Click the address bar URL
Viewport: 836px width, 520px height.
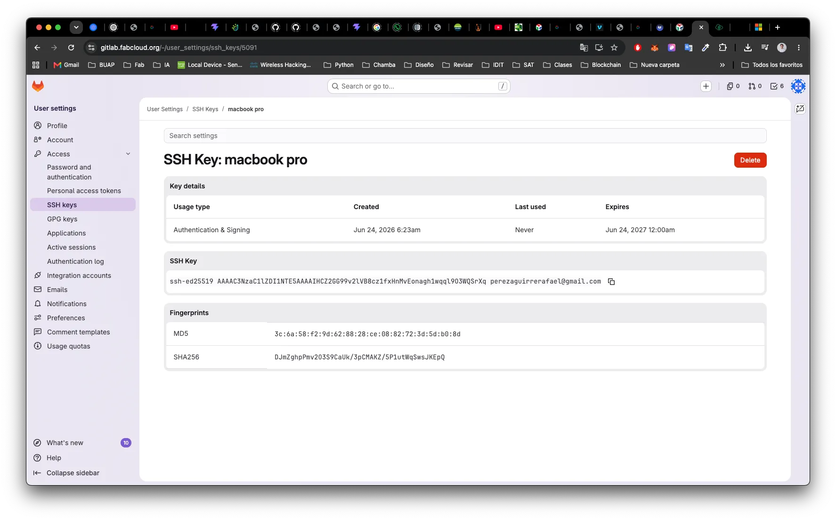pos(179,48)
